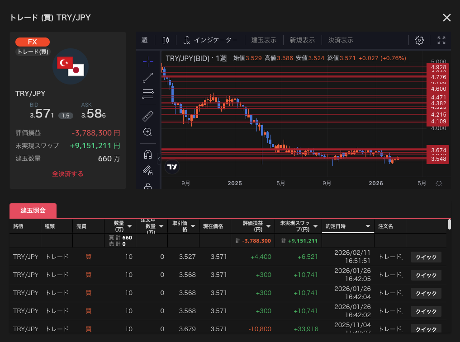Select the trend line drawing tool
The height and width of the screenshot is (342, 460).
coord(148,78)
